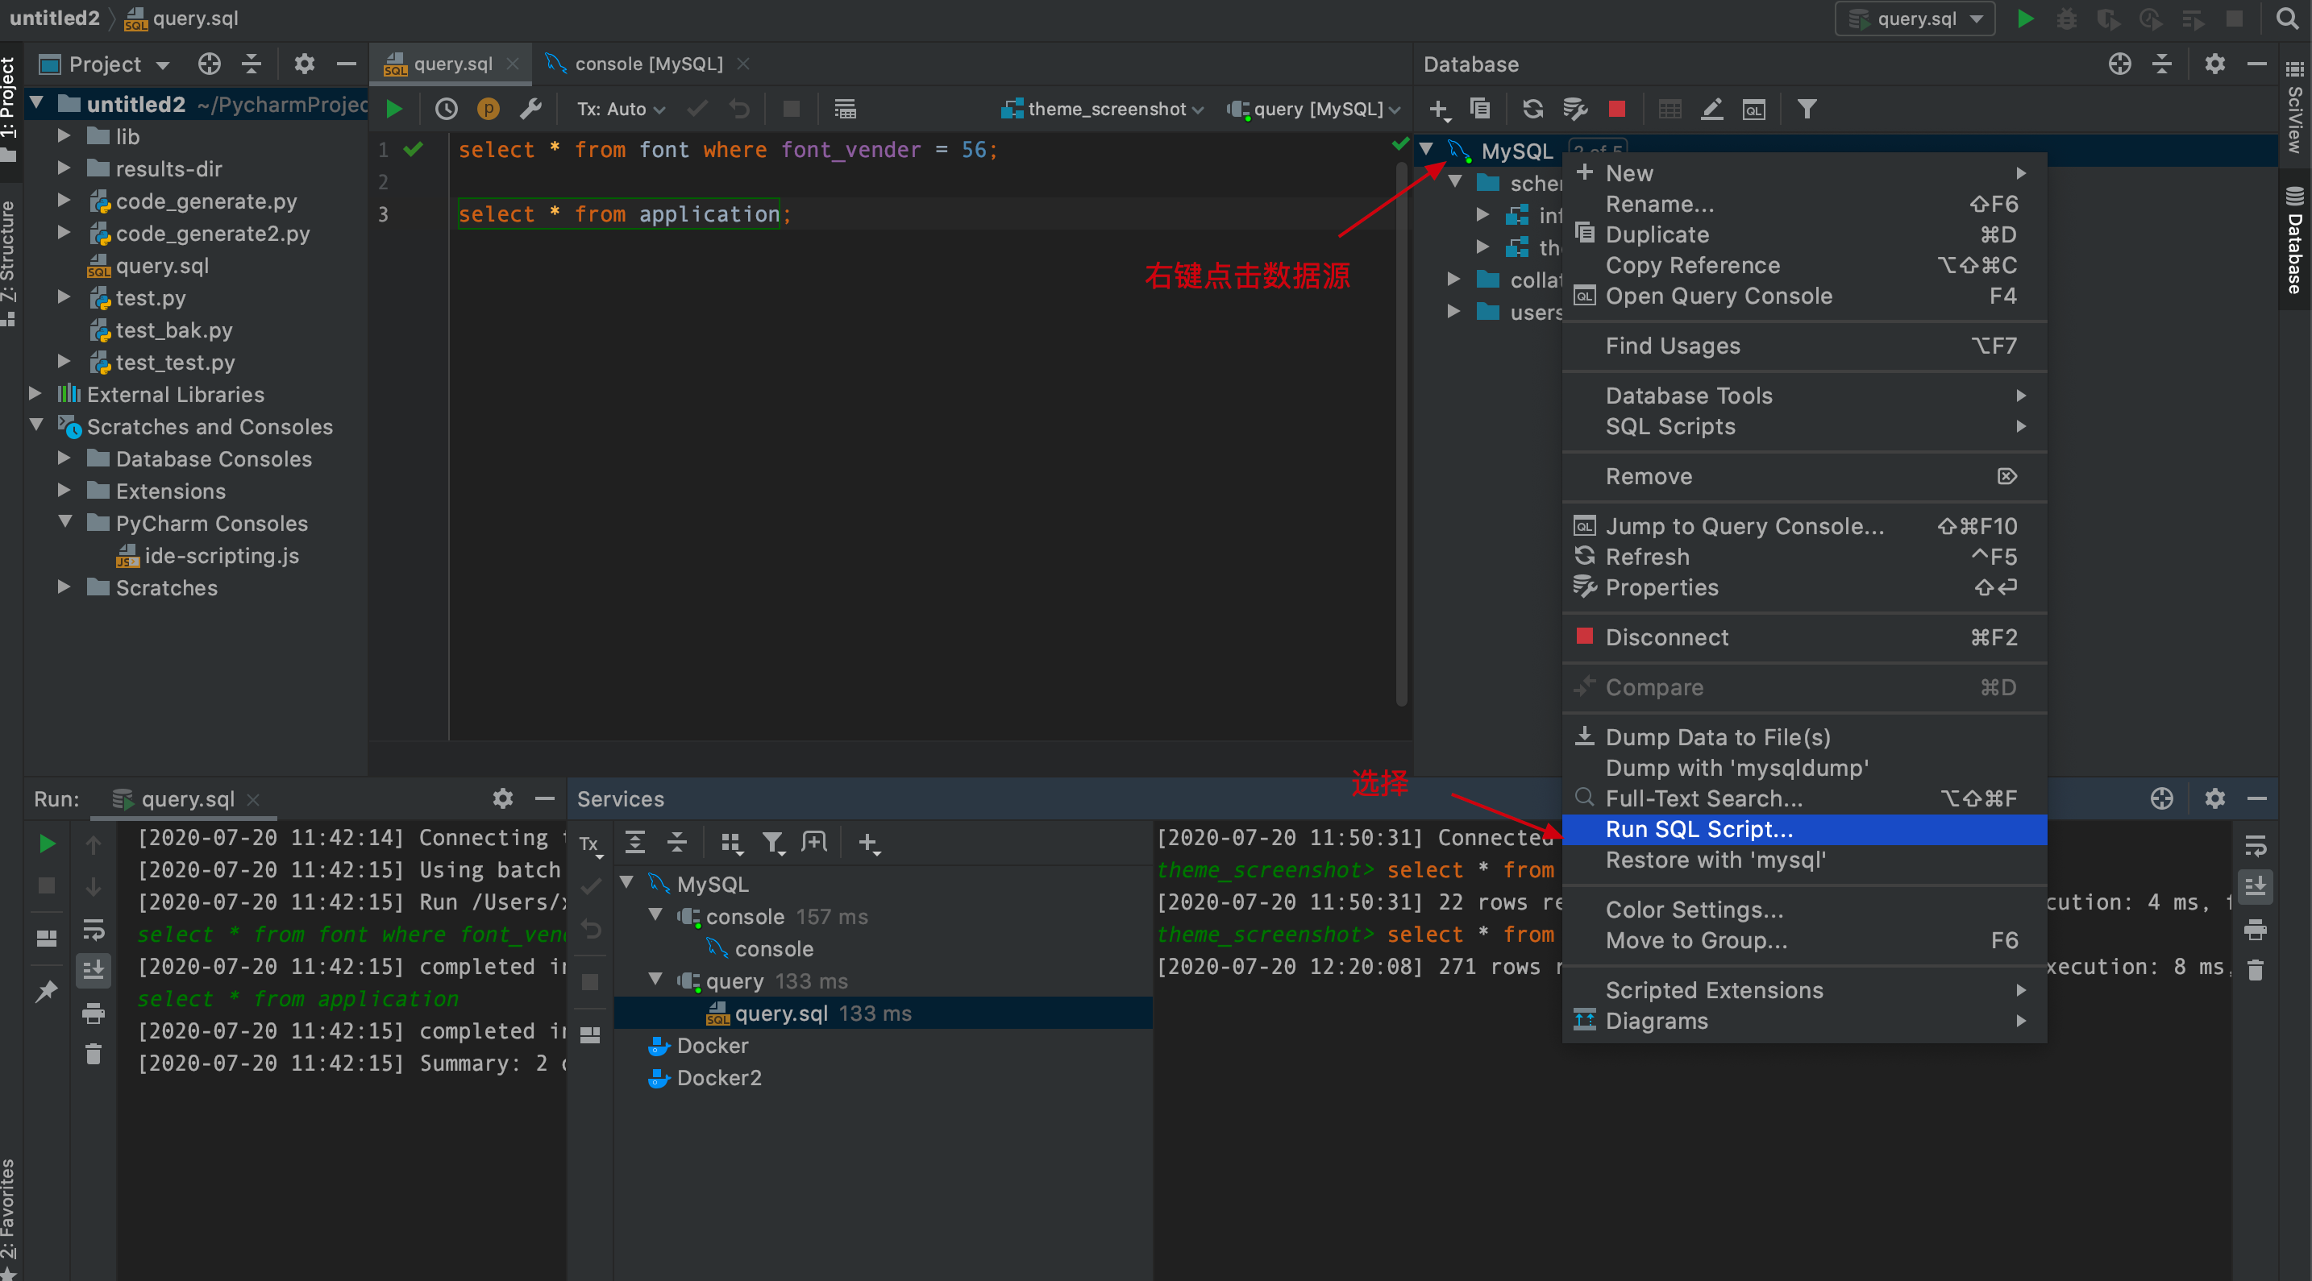The image size is (2312, 1281).
Task: Toggle the Structure tool window
Action: point(10,262)
